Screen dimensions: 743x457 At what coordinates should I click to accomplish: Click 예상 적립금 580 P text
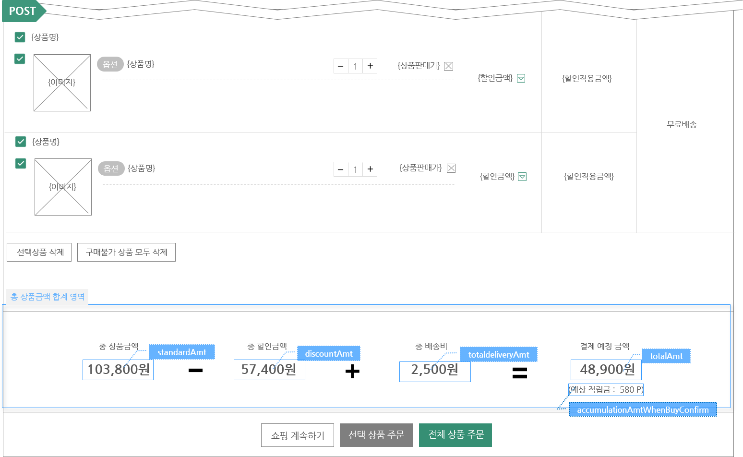point(606,389)
